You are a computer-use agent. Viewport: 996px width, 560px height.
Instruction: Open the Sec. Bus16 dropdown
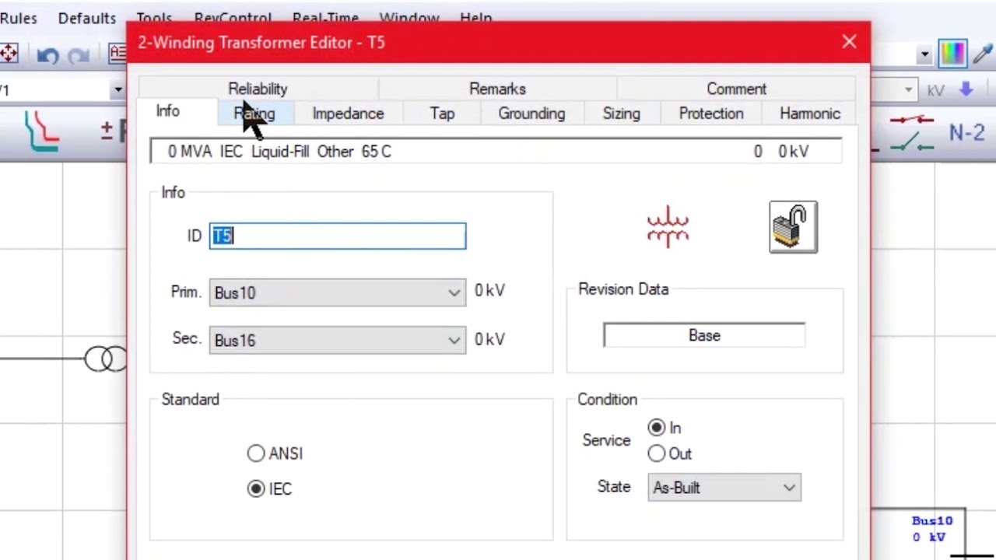[x=338, y=340]
